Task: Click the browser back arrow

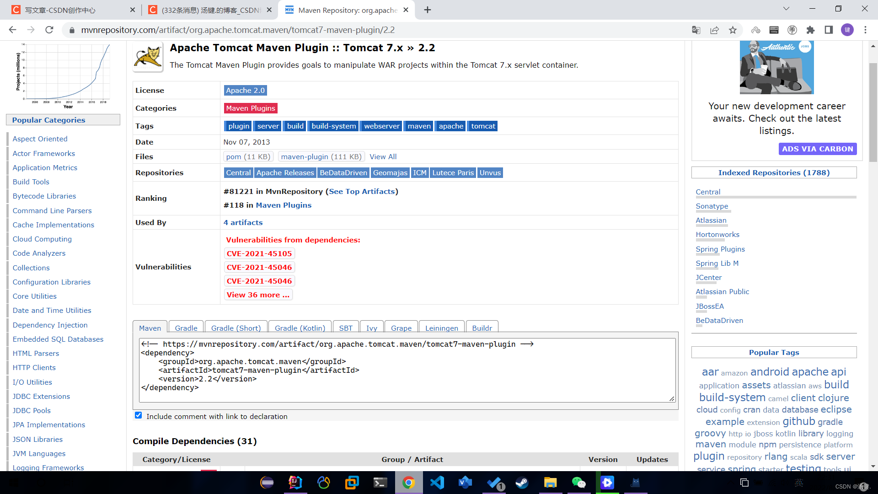Action: (x=12, y=30)
